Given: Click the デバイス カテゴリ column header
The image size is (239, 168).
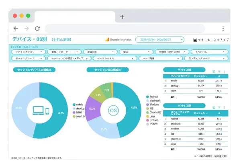Looking at the screenshot, I should (180, 76).
